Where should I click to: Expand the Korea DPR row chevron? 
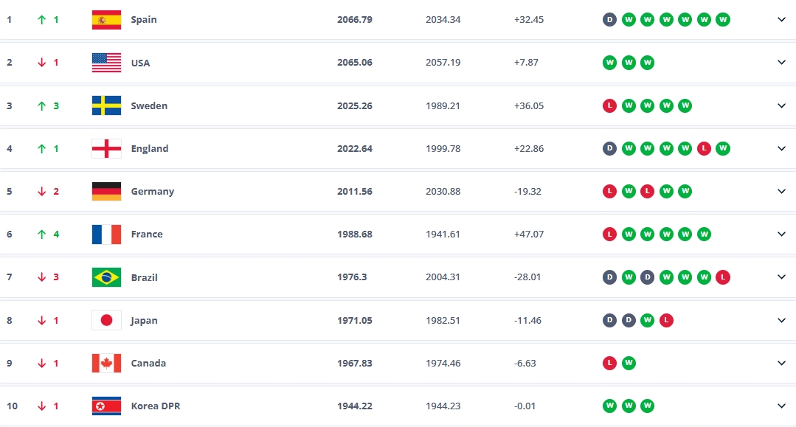coord(781,406)
